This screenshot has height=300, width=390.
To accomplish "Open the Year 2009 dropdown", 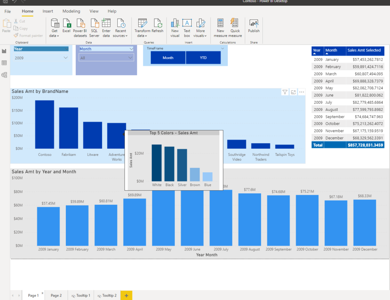I will click(41, 58).
